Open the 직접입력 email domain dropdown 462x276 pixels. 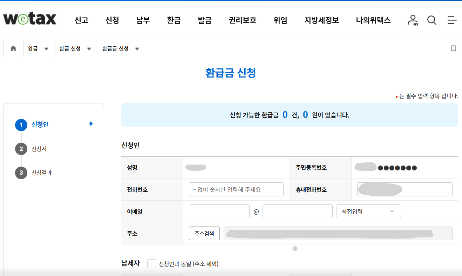point(368,211)
